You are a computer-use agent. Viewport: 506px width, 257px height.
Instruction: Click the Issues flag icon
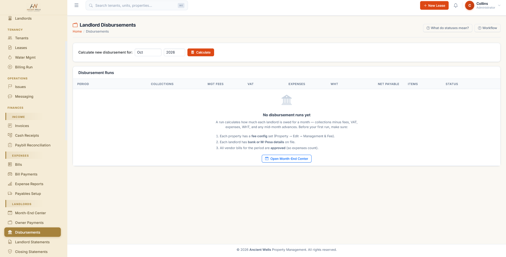pyautogui.click(x=10, y=87)
